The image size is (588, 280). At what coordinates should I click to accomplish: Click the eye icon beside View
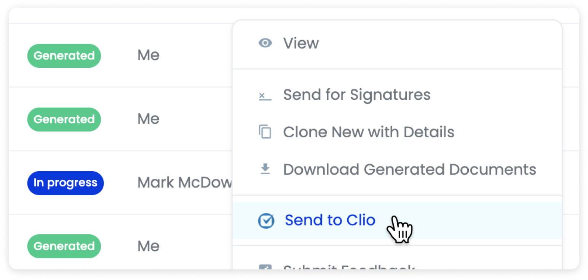(265, 43)
